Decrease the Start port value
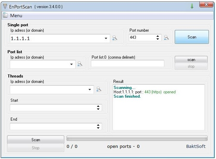Image resolution: width=216 pixels, height=159 pixels. pos(98,109)
